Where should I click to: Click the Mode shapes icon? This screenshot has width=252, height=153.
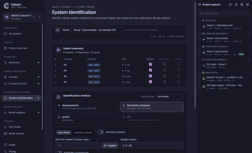coord(5,133)
